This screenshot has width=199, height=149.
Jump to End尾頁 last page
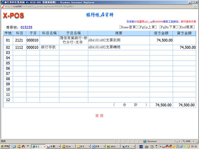pos(186,27)
